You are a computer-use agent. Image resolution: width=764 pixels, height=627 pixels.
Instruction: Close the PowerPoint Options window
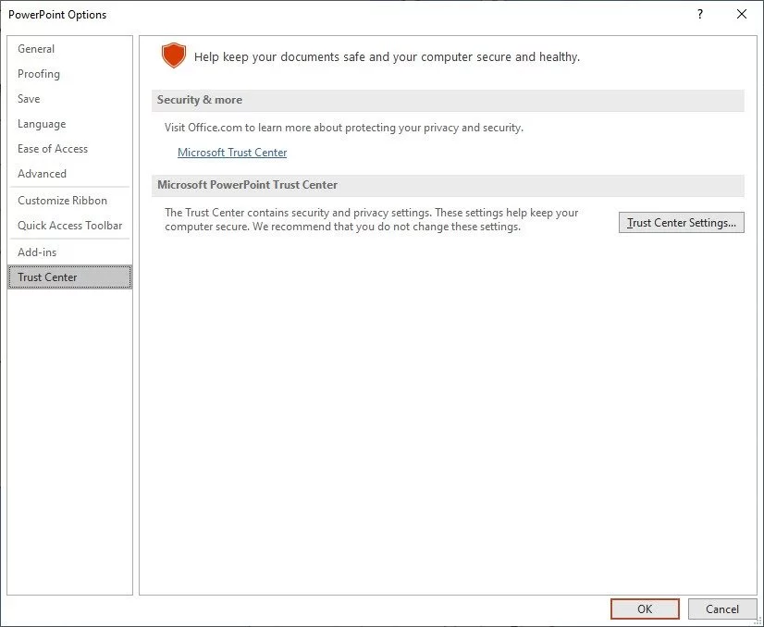click(x=742, y=14)
